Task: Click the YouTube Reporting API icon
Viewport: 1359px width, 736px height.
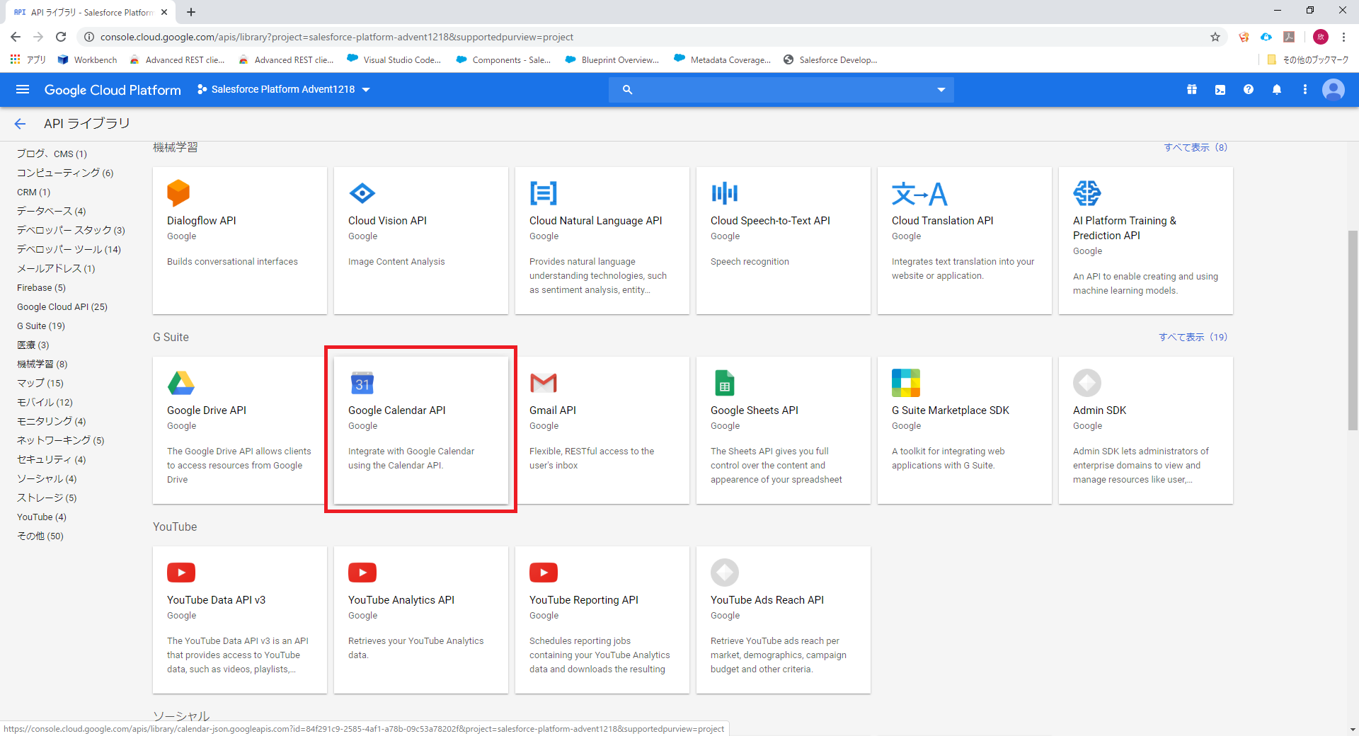Action: 544,573
